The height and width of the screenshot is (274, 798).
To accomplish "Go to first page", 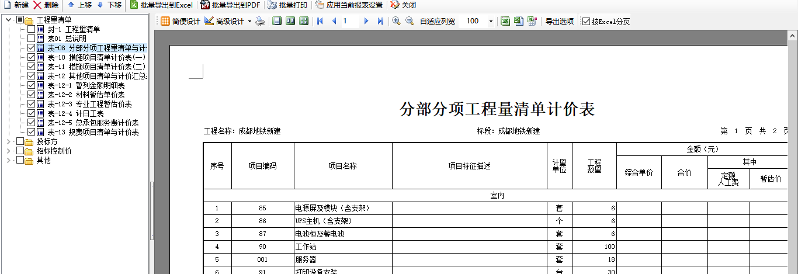I will pos(320,21).
